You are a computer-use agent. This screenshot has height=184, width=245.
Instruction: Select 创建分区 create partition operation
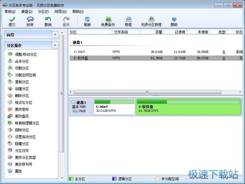pos(18,89)
